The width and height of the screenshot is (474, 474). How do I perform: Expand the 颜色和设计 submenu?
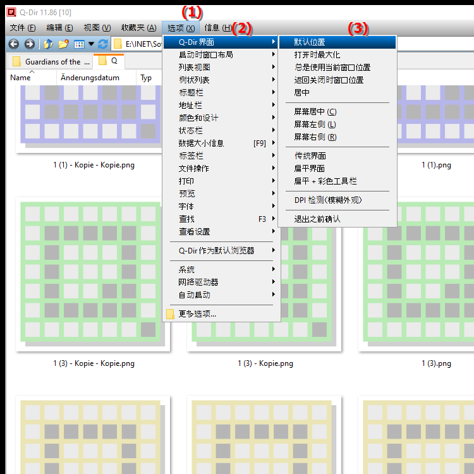tap(221, 118)
